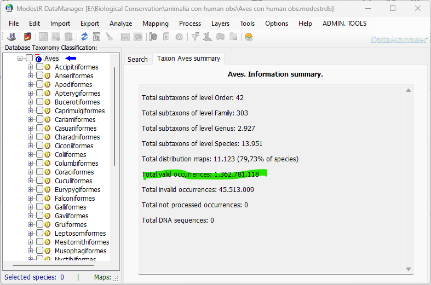Expand the Ciconiiformes node

(30, 146)
